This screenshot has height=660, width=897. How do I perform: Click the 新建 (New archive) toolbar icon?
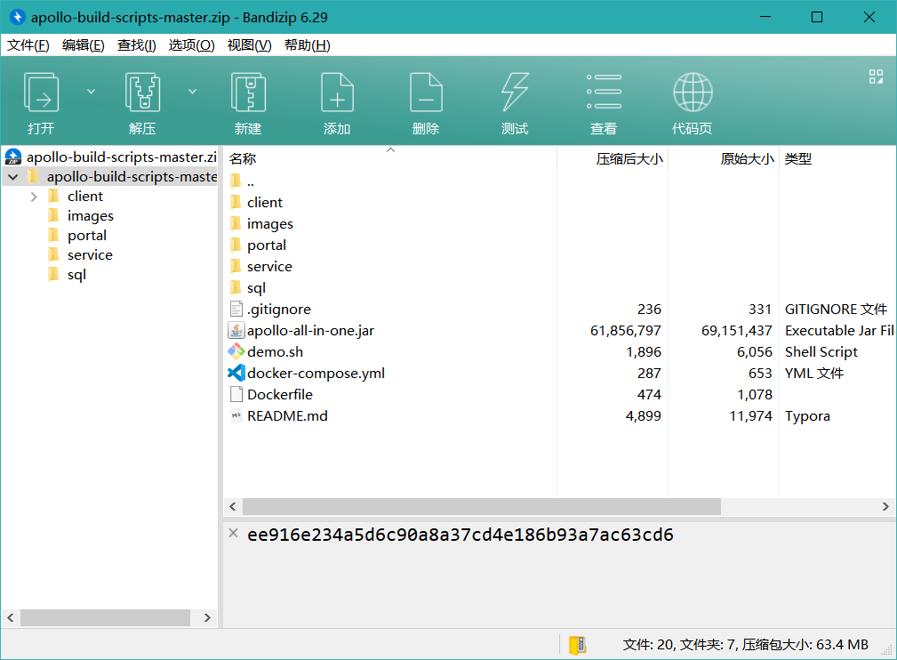click(248, 93)
